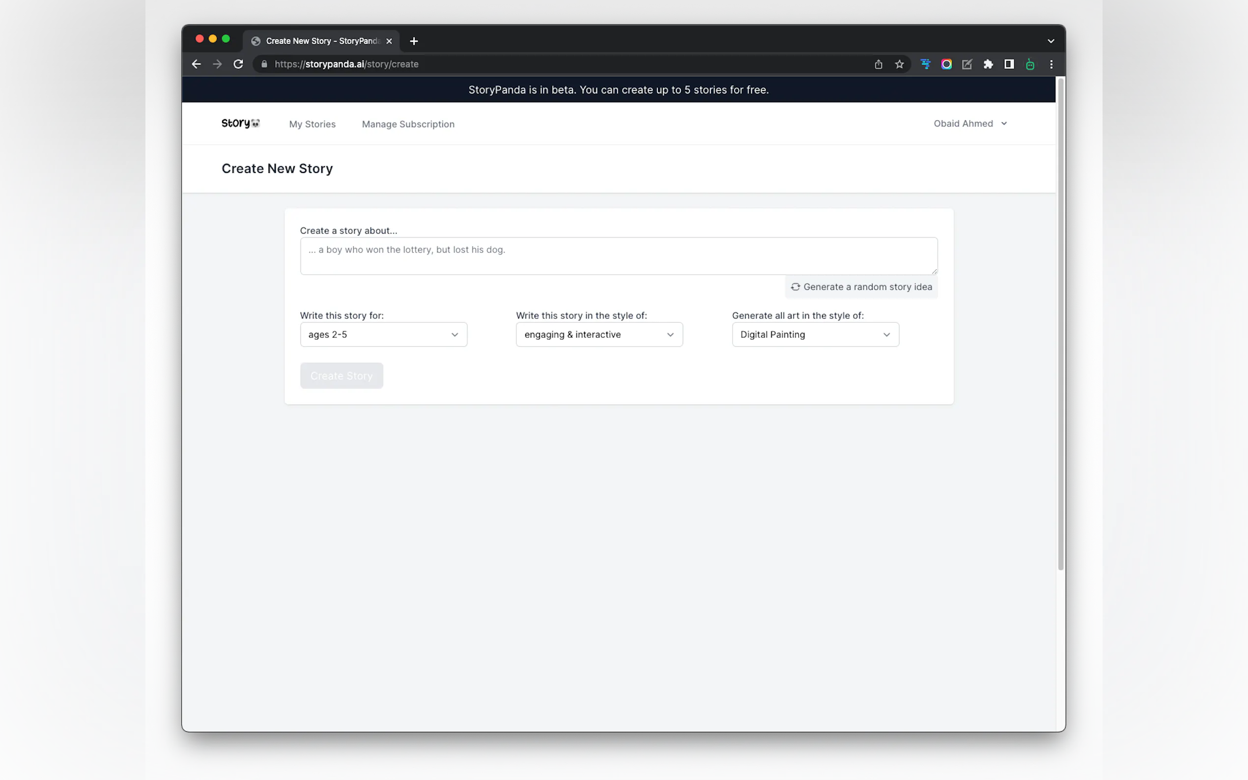This screenshot has width=1248, height=780.
Task: Open the Digital Painting art style dropdown
Action: [815, 334]
